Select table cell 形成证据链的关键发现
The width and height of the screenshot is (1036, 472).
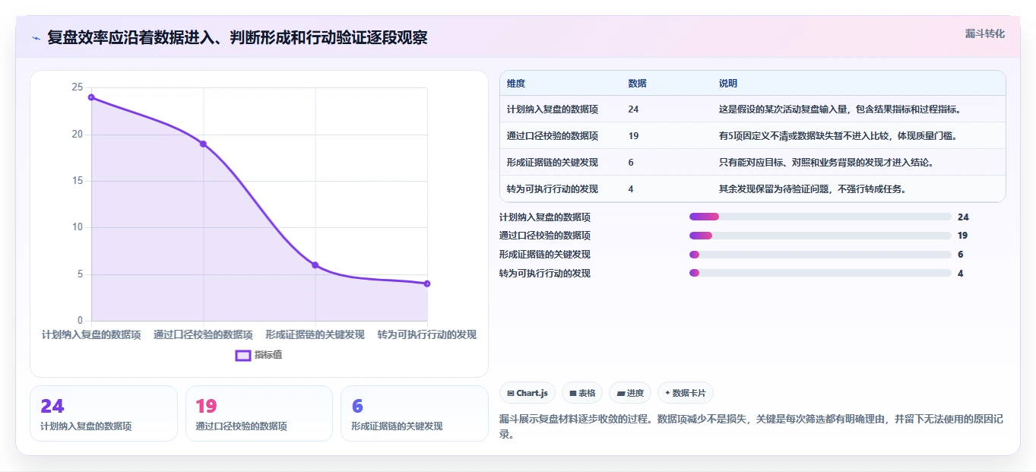(553, 163)
